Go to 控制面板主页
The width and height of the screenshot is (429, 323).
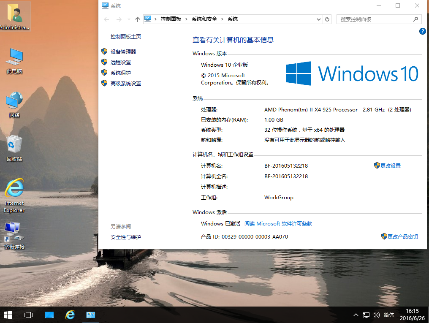click(x=125, y=37)
